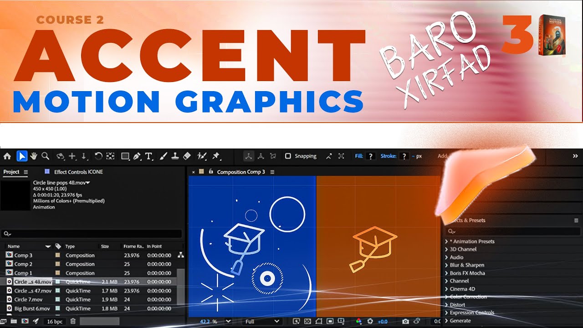Screen dimensions: 583x328
Task: Select the Rectangle shape tool
Action: point(125,156)
